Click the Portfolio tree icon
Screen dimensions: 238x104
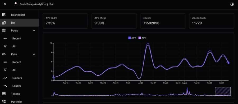[4, 102]
